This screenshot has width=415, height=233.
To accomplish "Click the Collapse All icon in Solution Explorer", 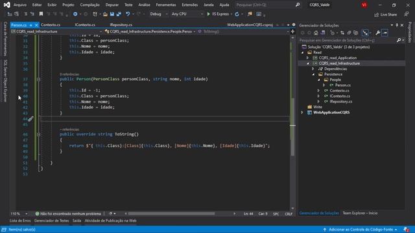I will click(349, 33).
